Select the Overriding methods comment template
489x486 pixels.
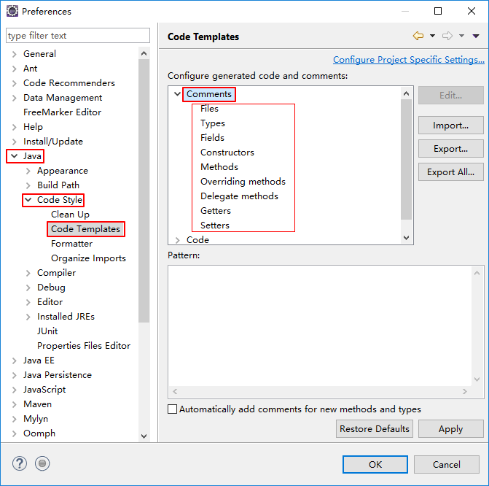pyautogui.click(x=243, y=182)
